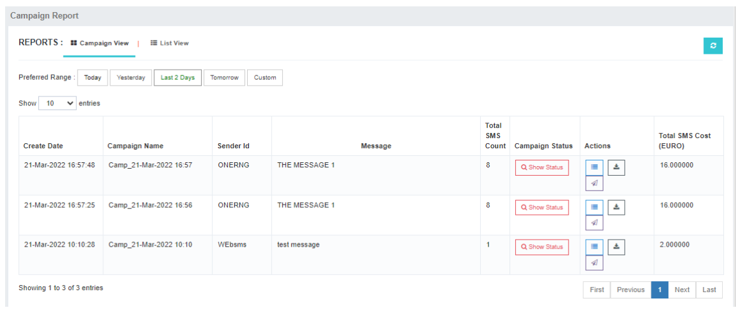The height and width of the screenshot is (317, 740).
Task: Open the Show entries count dropdown
Action: (x=57, y=103)
